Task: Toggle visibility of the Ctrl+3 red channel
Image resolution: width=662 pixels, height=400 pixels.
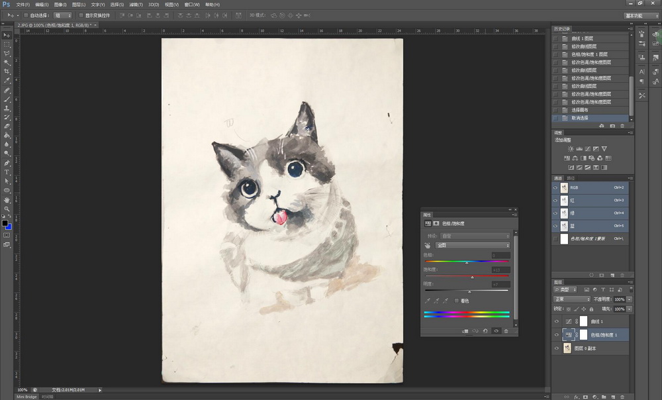Action: [555, 200]
